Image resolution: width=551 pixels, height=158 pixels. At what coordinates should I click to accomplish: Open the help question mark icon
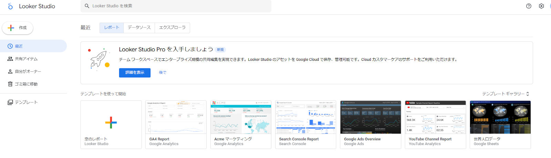tap(529, 6)
